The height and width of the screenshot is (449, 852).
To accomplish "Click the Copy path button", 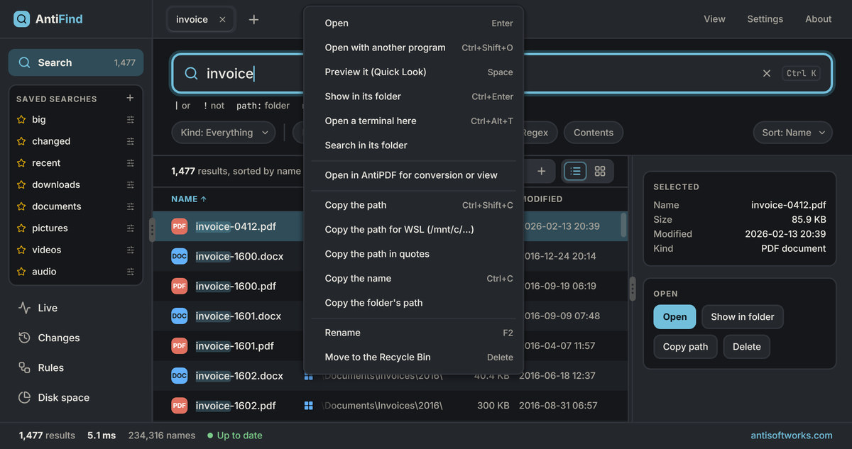I will [x=685, y=347].
